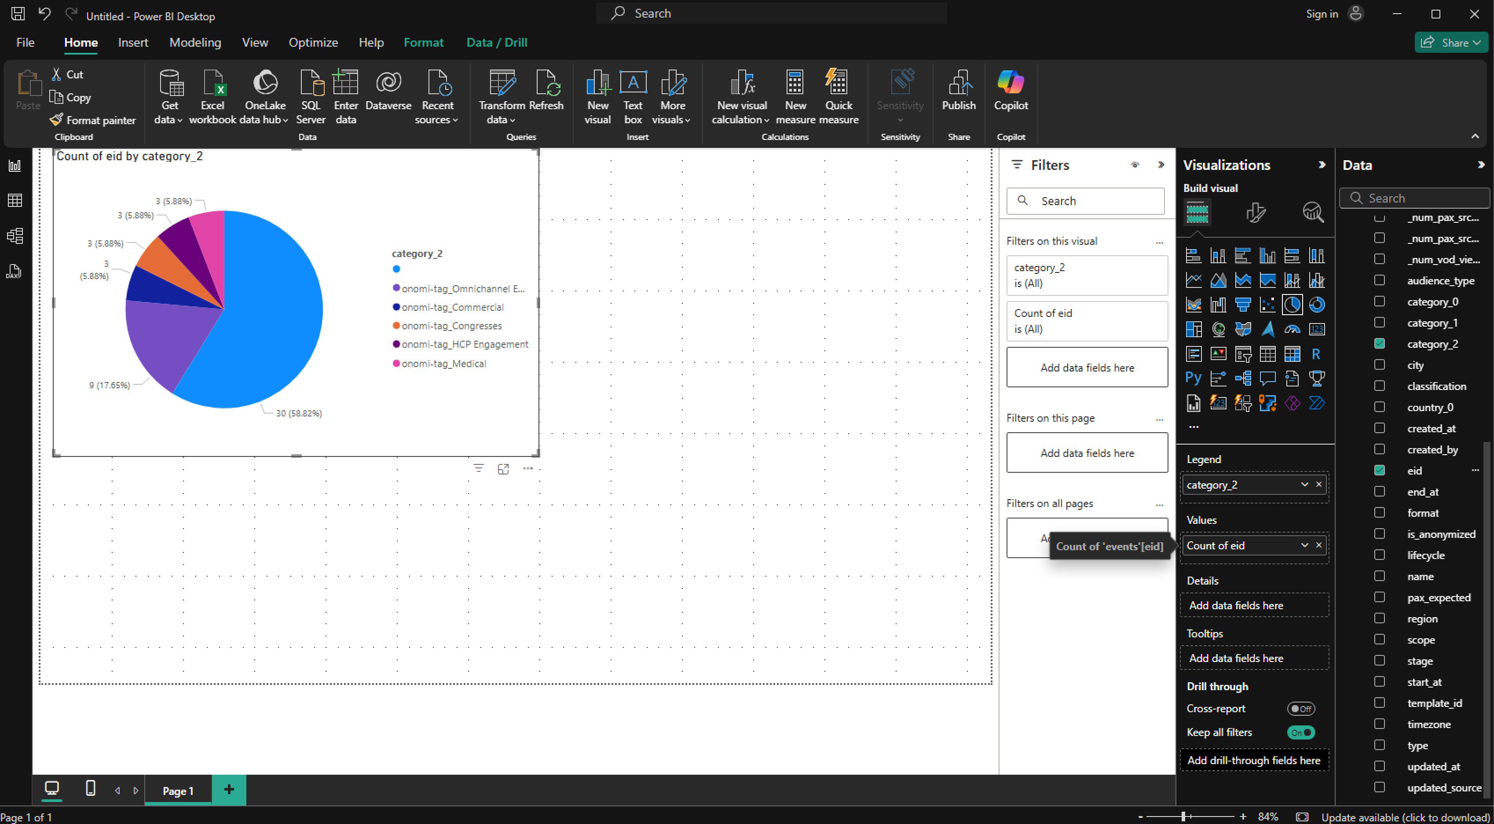Check the audience_type field
The height and width of the screenshot is (824, 1494).
point(1379,280)
